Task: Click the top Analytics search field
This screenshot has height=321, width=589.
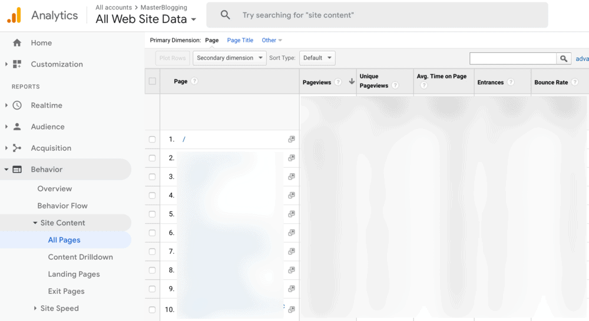Action: [377, 15]
